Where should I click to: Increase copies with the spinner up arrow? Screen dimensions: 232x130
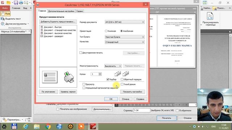100,73
